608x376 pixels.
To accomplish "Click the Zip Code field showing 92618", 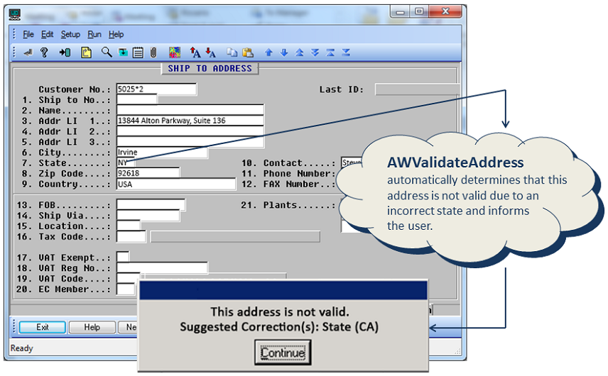I will pos(148,173).
